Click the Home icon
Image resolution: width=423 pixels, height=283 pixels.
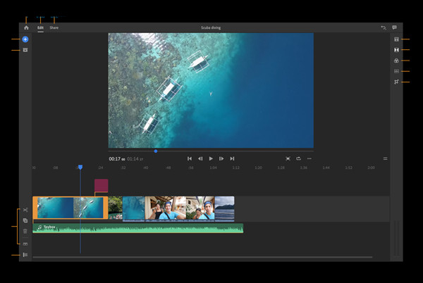point(26,27)
